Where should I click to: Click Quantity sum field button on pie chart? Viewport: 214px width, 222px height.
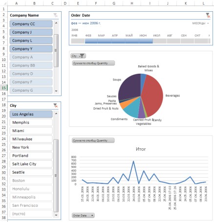click(93, 63)
